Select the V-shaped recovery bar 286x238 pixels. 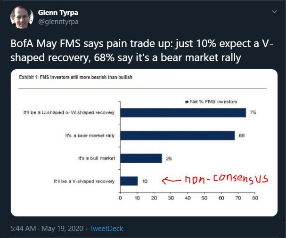click(129, 181)
